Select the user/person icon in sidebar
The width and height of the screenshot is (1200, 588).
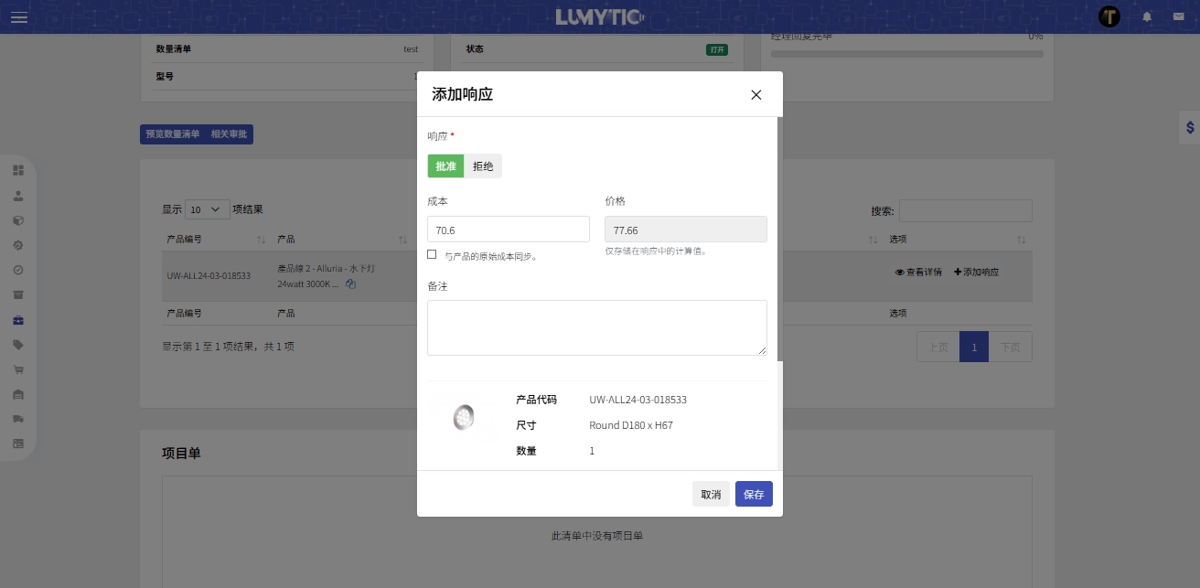point(18,196)
